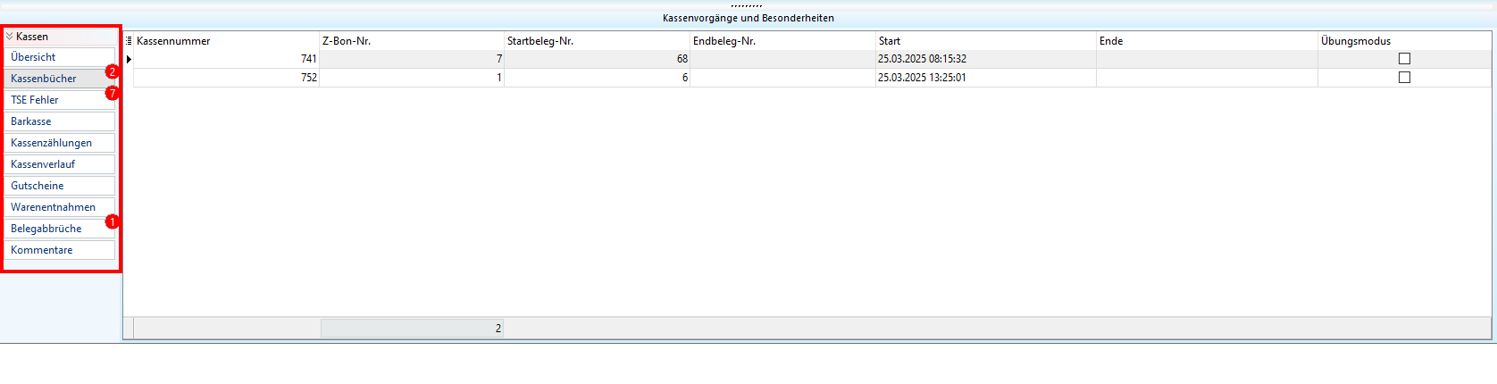
Task: Click the panel splitter grip dots
Action: 747,6
